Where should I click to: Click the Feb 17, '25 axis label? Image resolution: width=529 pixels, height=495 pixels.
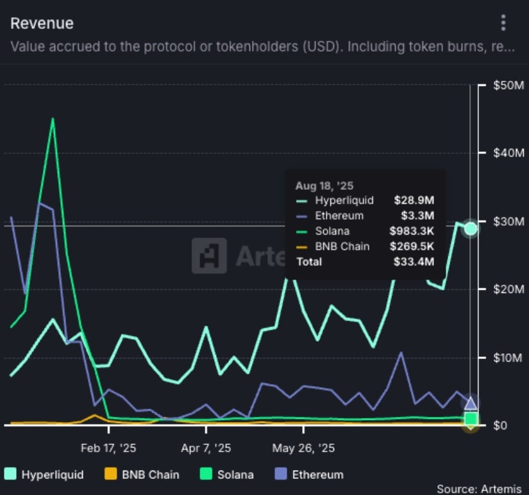(x=108, y=448)
